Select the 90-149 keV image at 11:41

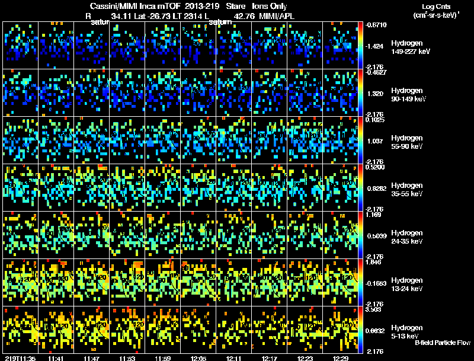pyautogui.click(x=56, y=92)
